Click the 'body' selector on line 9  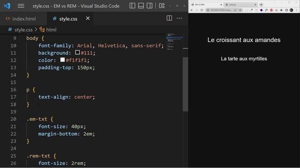[32, 38]
